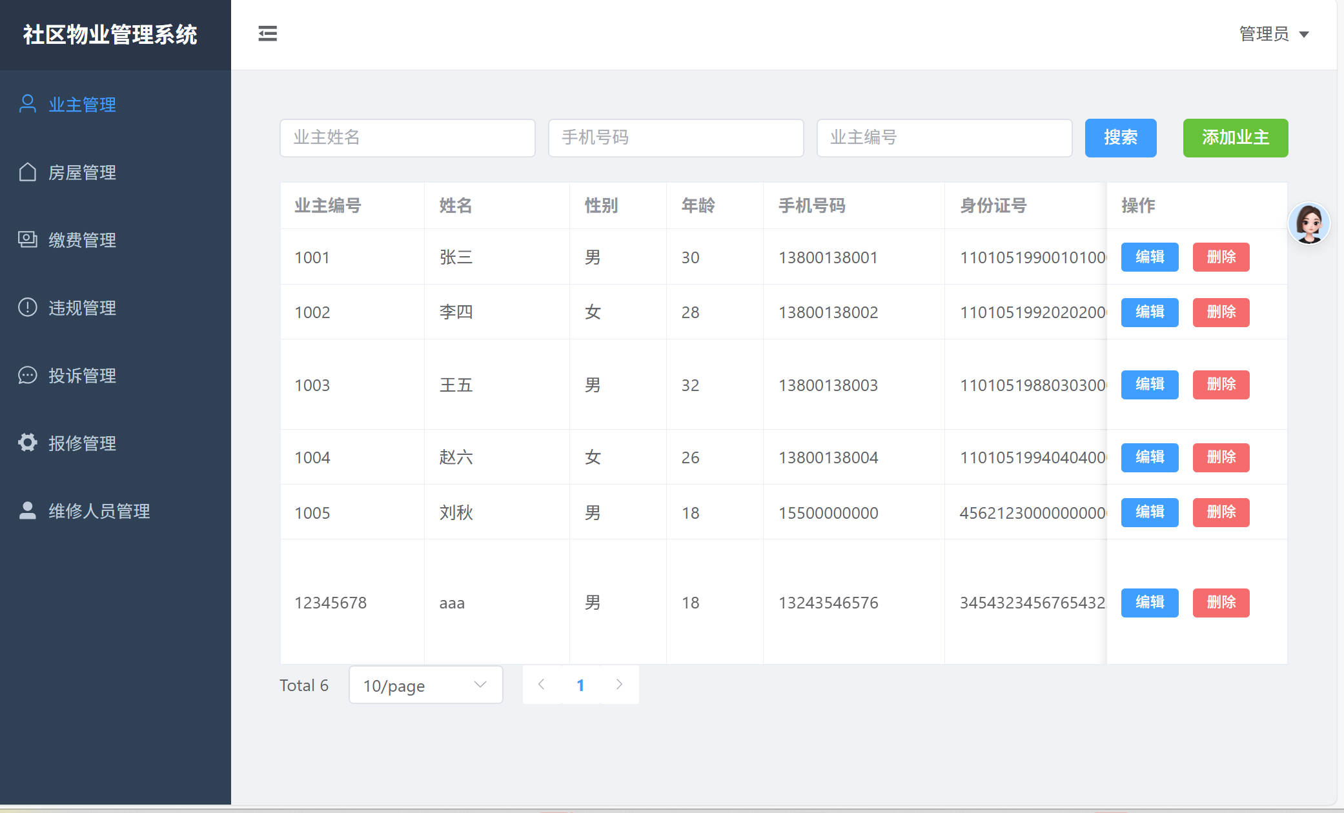Go to the previous pagination page arrow
1344x813 pixels.
click(x=542, y=685)
